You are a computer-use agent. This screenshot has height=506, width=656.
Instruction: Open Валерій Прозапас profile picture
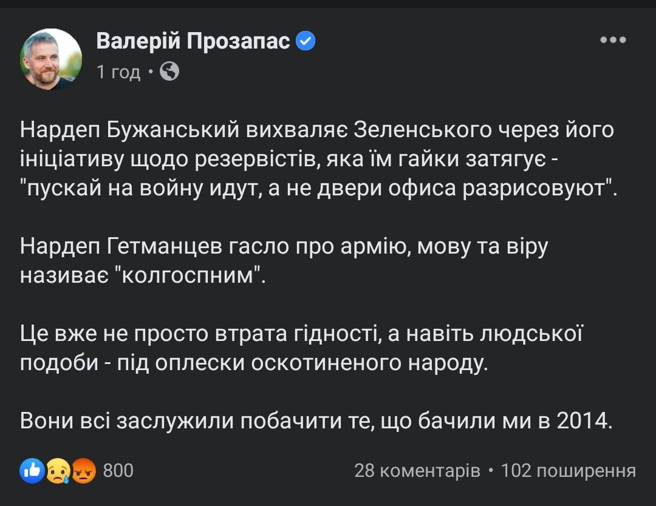pyautogui.click(x=51, y=59)
